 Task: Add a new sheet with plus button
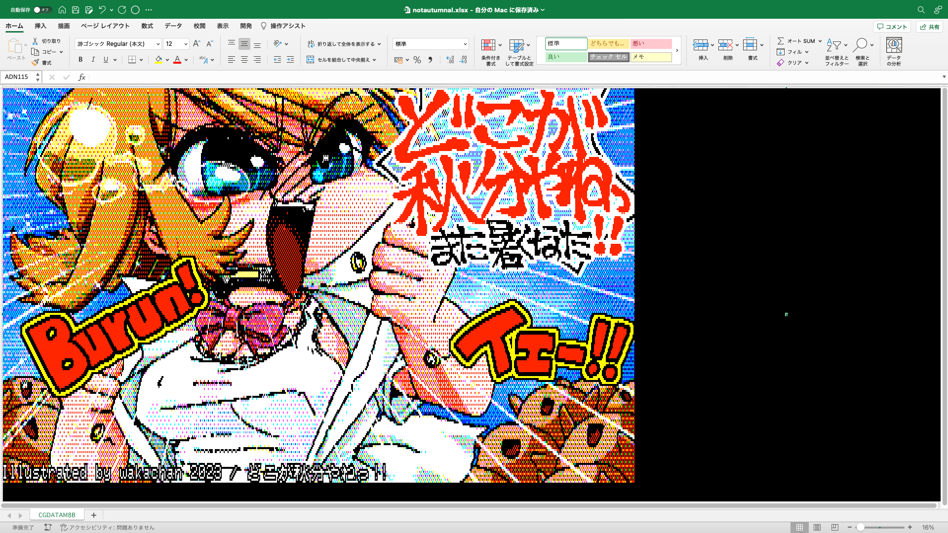point(94,515)
